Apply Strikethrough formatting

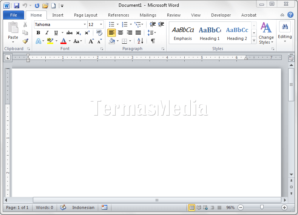(69, 33)
